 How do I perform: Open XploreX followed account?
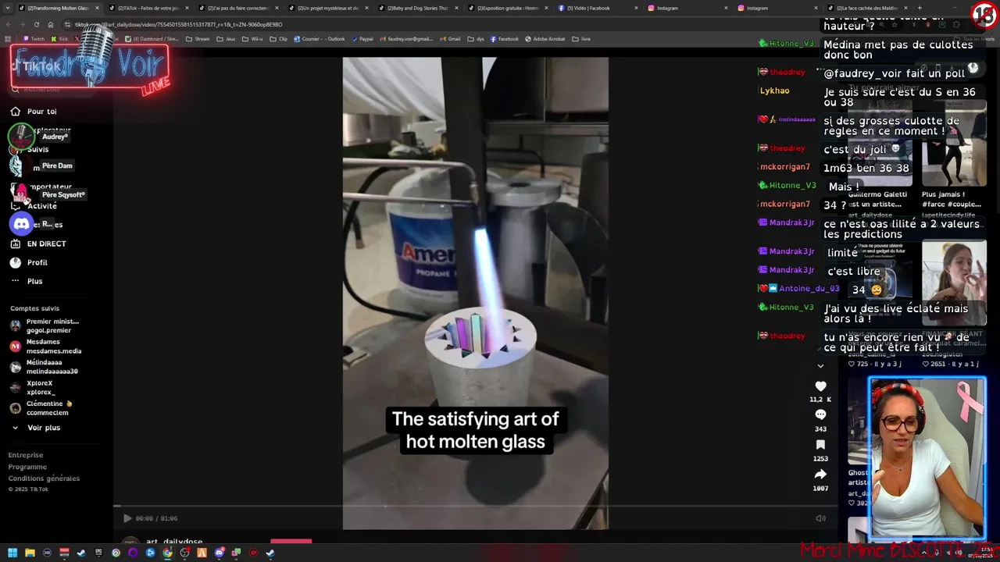(x=33, y=388)
